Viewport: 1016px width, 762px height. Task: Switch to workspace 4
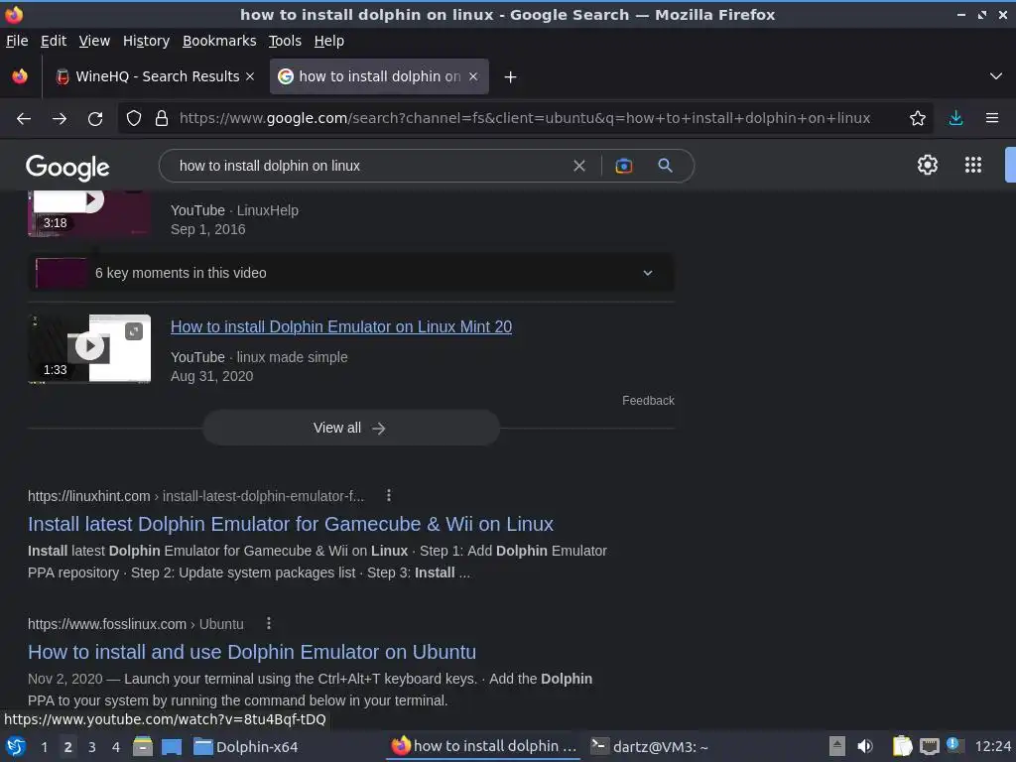pos(116,747)
